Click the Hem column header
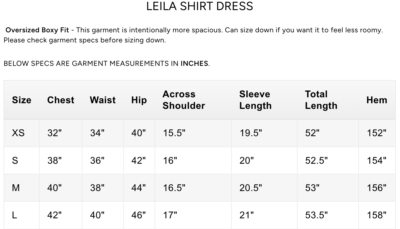This screenshot has width=400, height=229. (377, 100)
